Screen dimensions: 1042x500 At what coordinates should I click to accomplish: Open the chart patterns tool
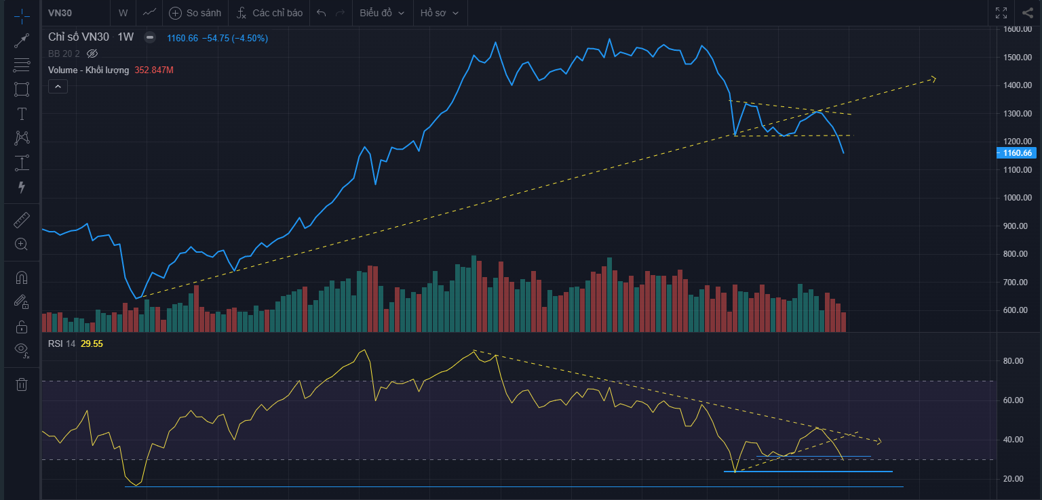pyautogui.click(x=22, y=138)
